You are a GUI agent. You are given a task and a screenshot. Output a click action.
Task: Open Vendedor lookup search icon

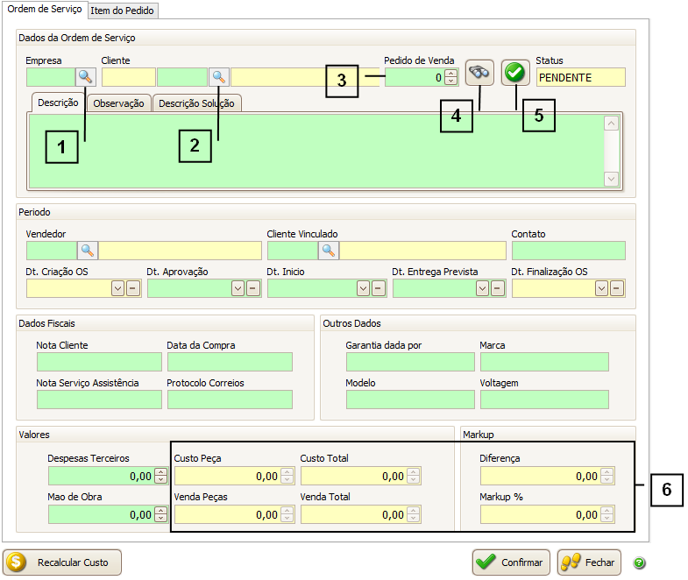coord(88,251)
